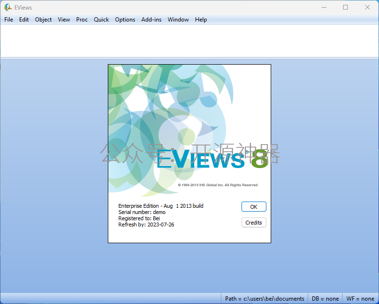This screenshot has width=379, height=304.
Task: Click the Credits button
Action: point(254,223)
